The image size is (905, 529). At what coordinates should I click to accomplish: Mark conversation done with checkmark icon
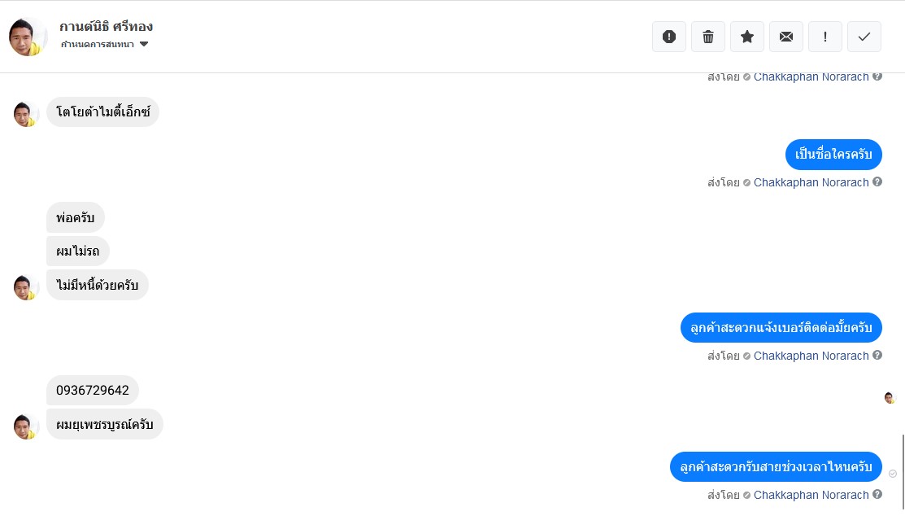click(x=864, y=37)
